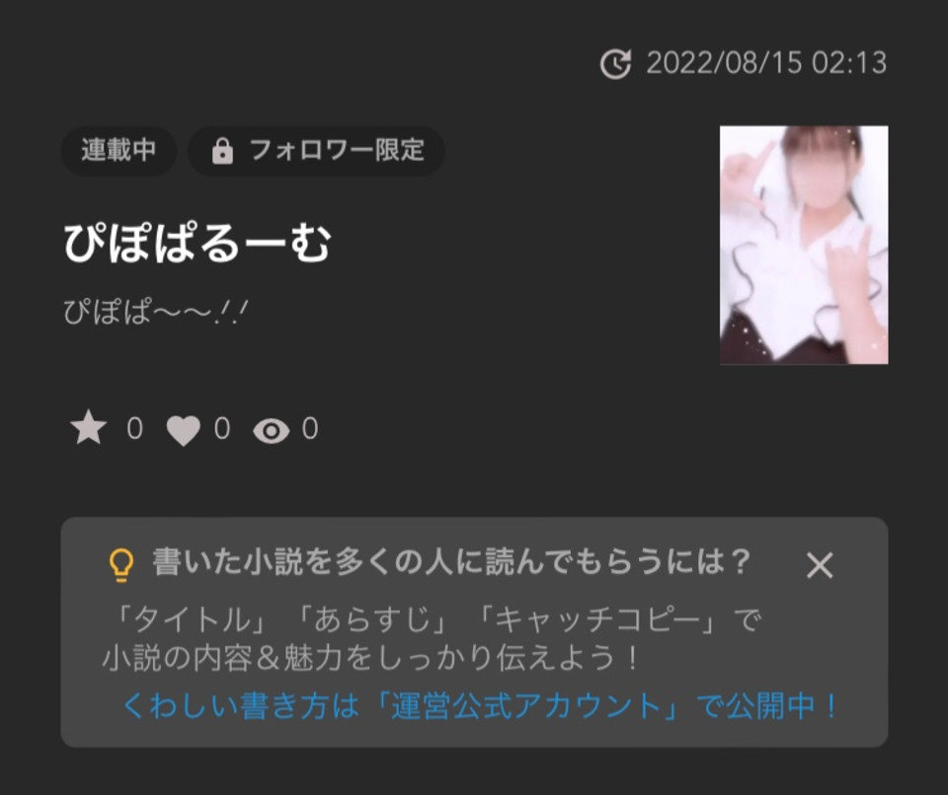
Task: Click the tip line 小説の内容&魅力をしっかり伝えよう
Action: point(371,658)
